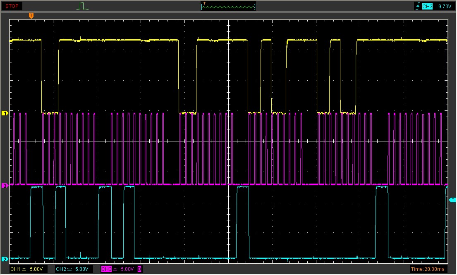Image resolution: width=457 pixels, height=275 pixels.
Task: Click the cyan trigger level T marker
Action: (452, 200)
